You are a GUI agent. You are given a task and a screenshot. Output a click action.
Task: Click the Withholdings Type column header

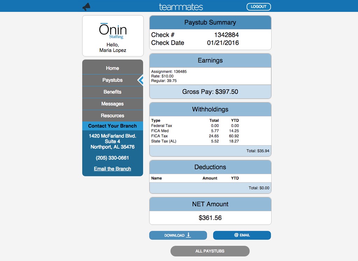point(156,120)
